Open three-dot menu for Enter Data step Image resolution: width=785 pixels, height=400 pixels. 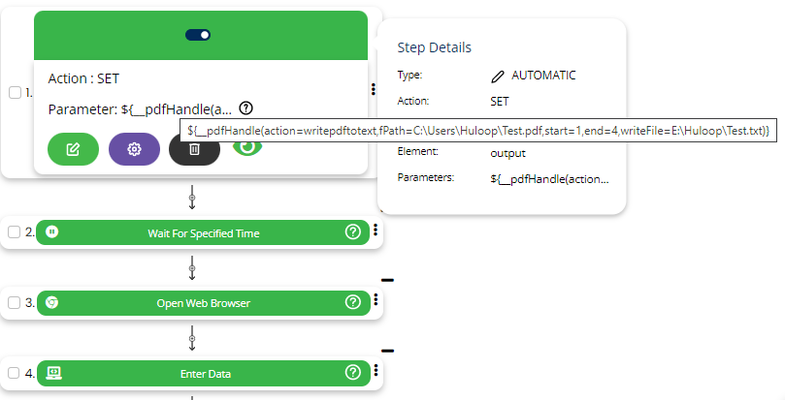[375, 370]
